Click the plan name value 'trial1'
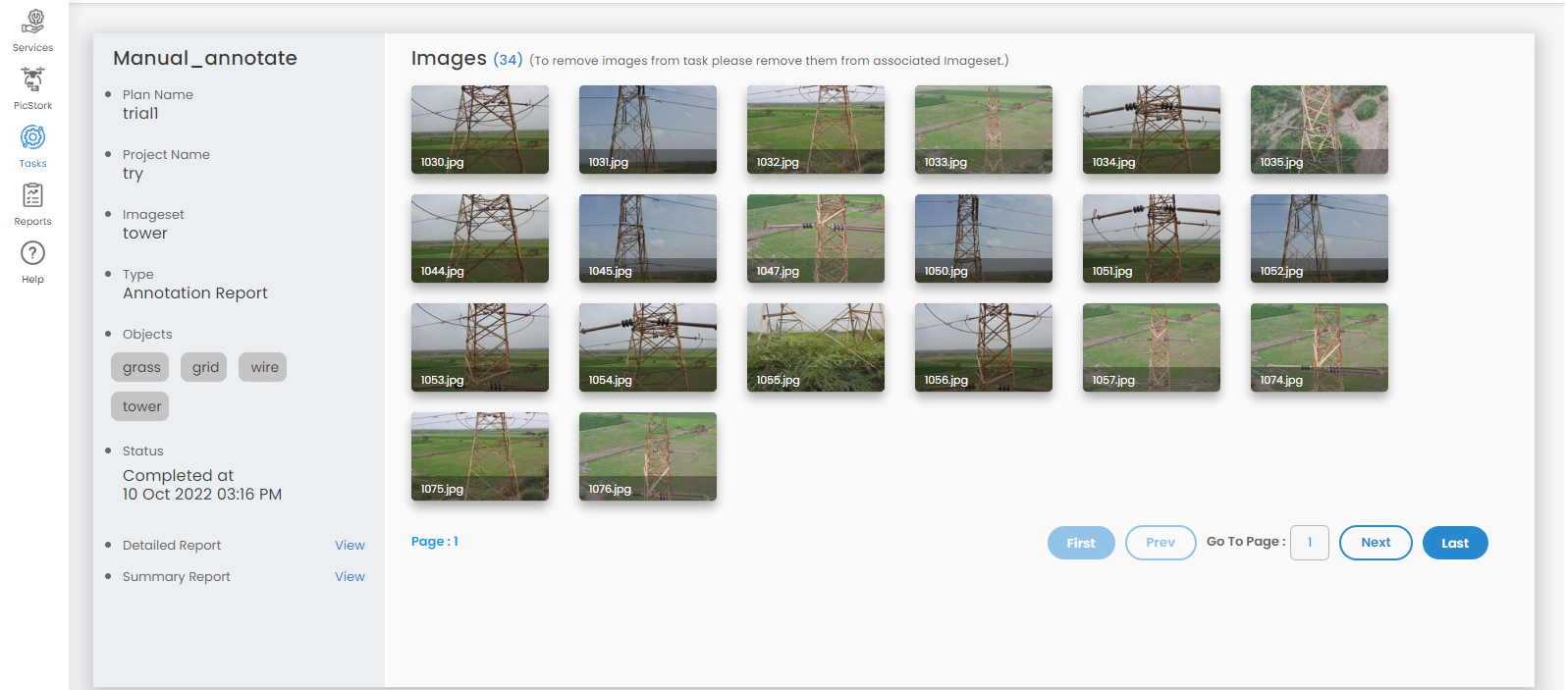Screen dimensions: 1566x690 pos(140,114)
